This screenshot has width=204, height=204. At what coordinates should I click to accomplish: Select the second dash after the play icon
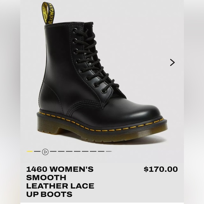pyautogui.click(x=61, y=151)
